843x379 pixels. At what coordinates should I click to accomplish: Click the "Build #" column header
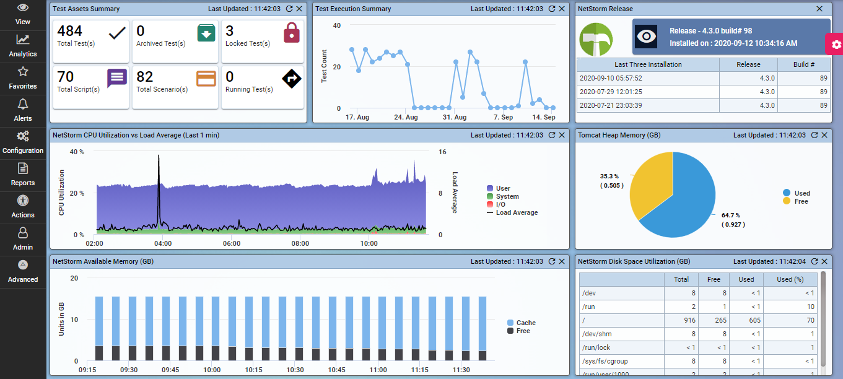[x=804, y=64]
